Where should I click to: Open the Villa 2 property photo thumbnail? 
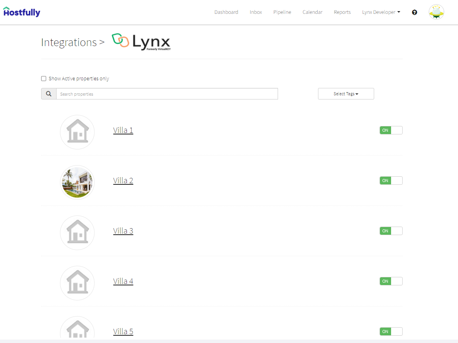coord(77,182)
